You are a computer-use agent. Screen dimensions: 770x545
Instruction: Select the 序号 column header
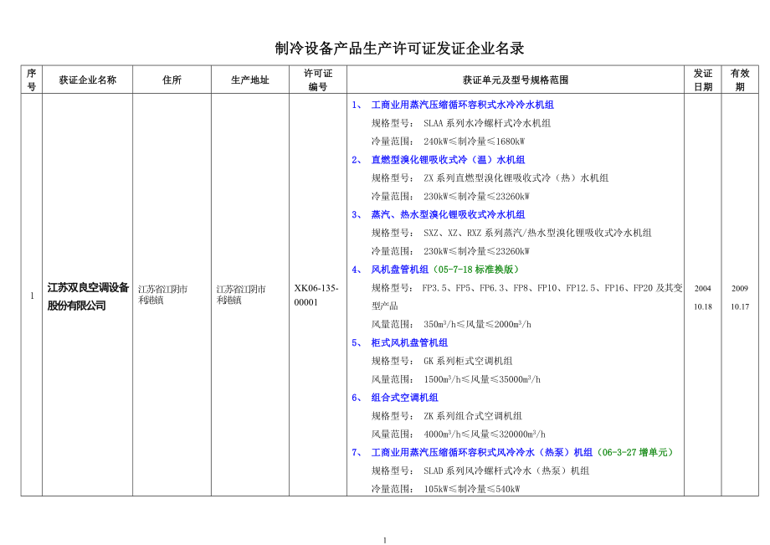click(x=32, y=80)
